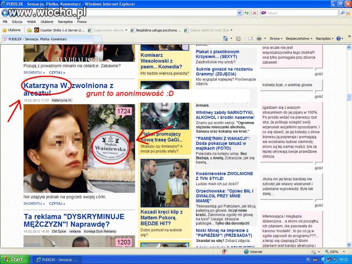Screen dimensions: 352x264
Task: Click the Home page icon
Action: tap(225, 38)
